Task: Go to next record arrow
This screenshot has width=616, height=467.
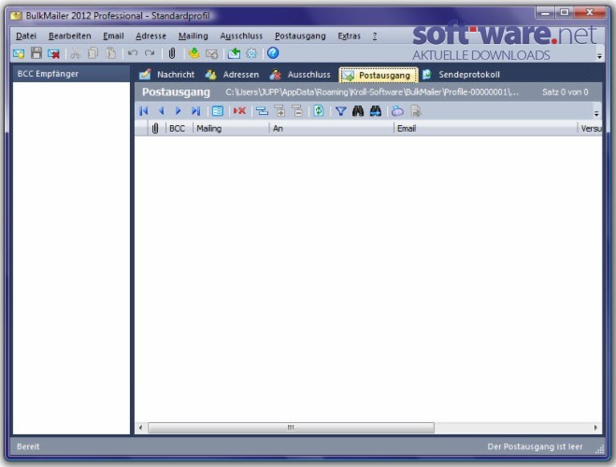Action: (x=178, y=111)
